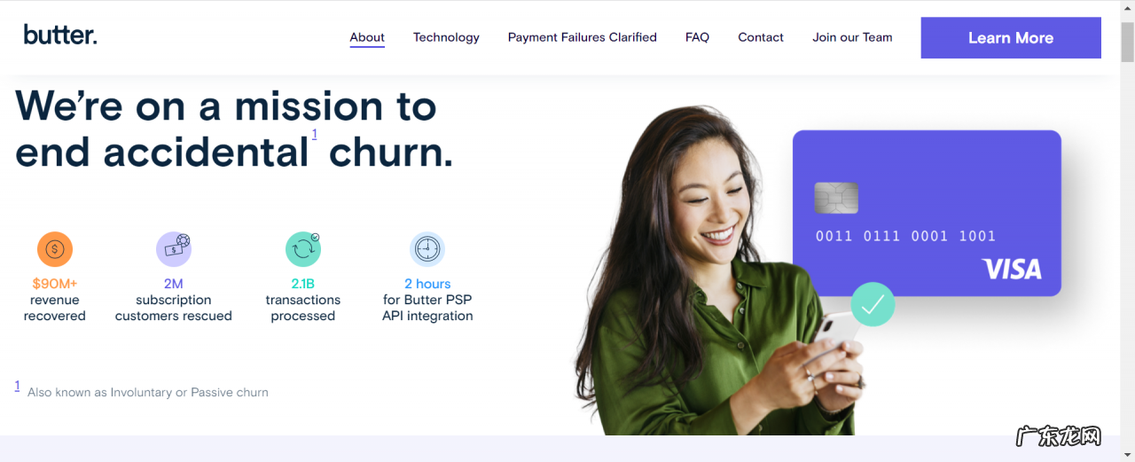Click the butter. logo in header
The width and height of the screenshot is (1135, 462).
point(60,35)
